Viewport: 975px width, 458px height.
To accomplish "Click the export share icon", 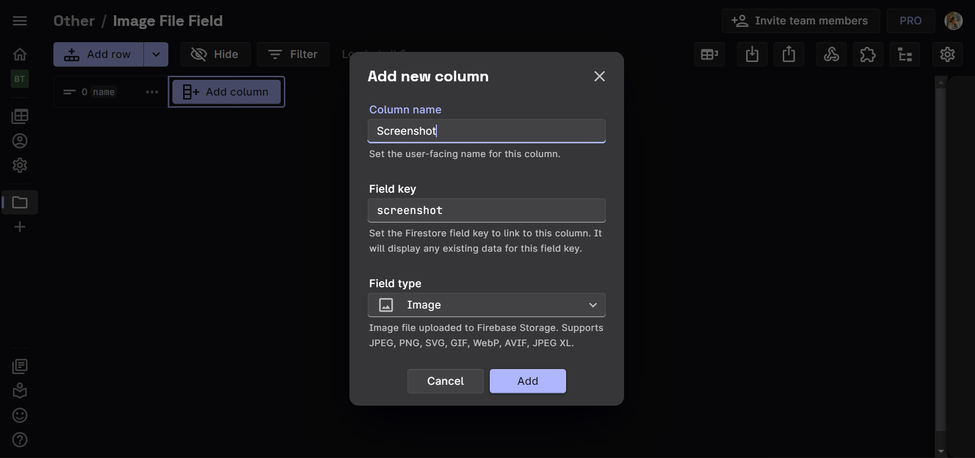I will (x=788, y=54).
